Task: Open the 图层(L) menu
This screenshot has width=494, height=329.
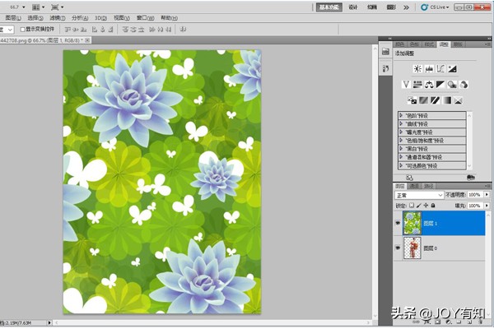Action: pos(13,18)
